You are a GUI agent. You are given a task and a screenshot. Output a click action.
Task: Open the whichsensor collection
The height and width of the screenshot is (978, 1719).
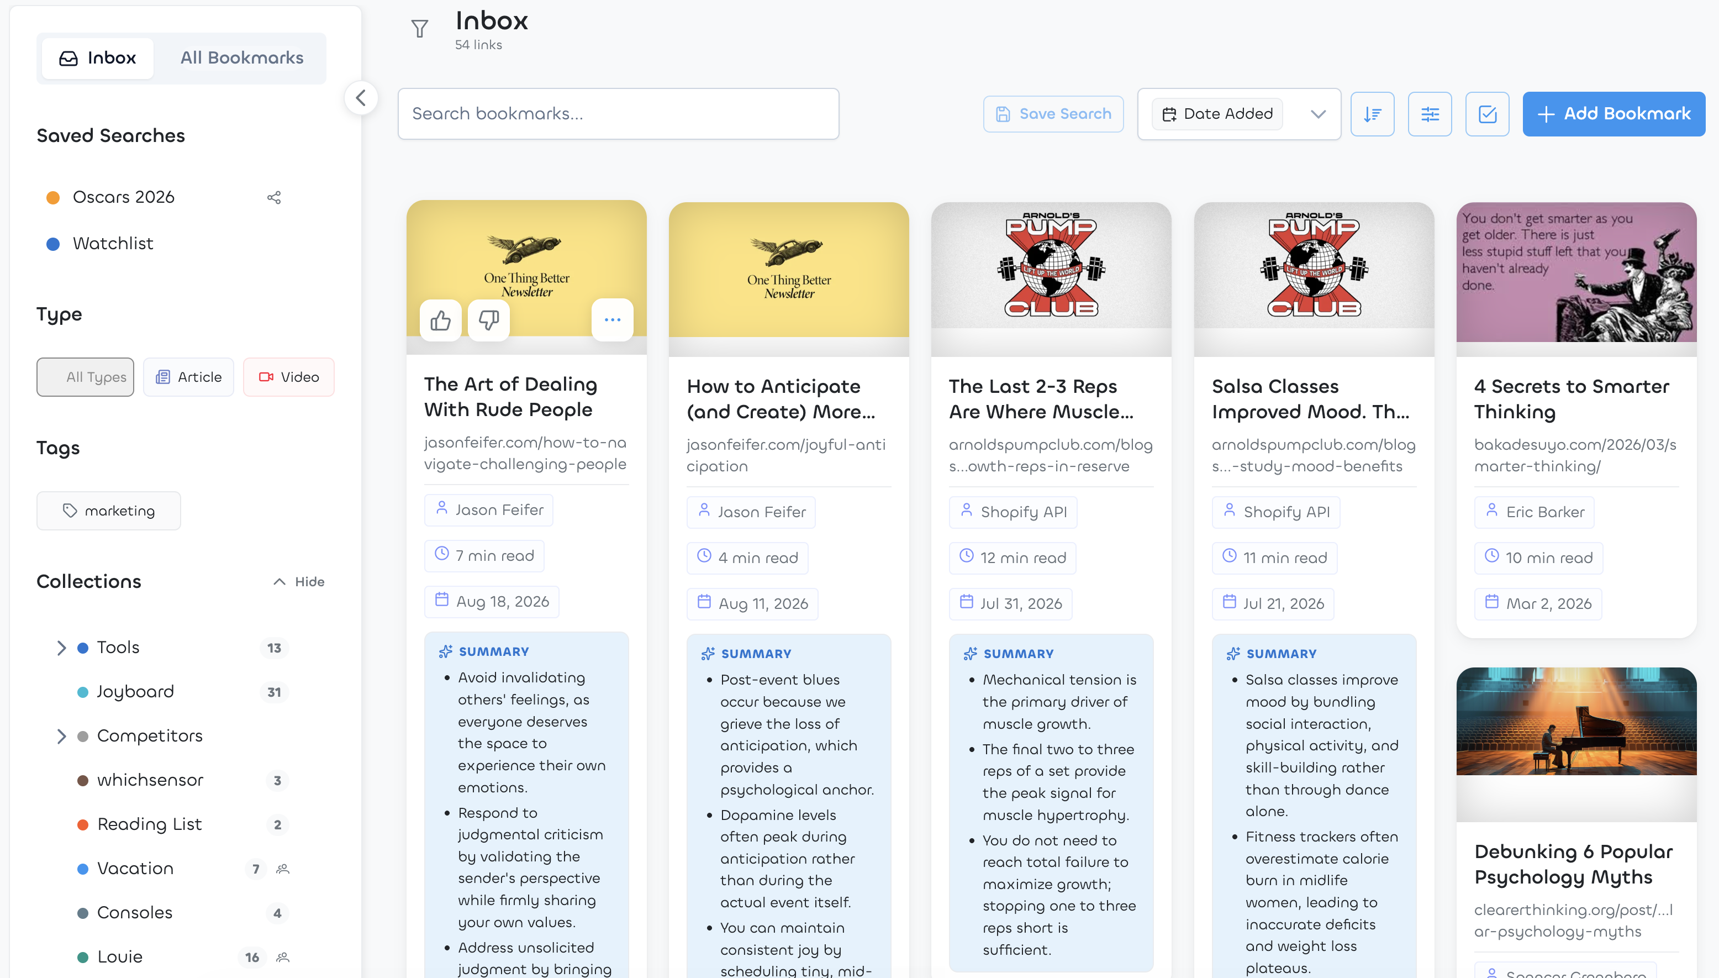click(150, 781)
